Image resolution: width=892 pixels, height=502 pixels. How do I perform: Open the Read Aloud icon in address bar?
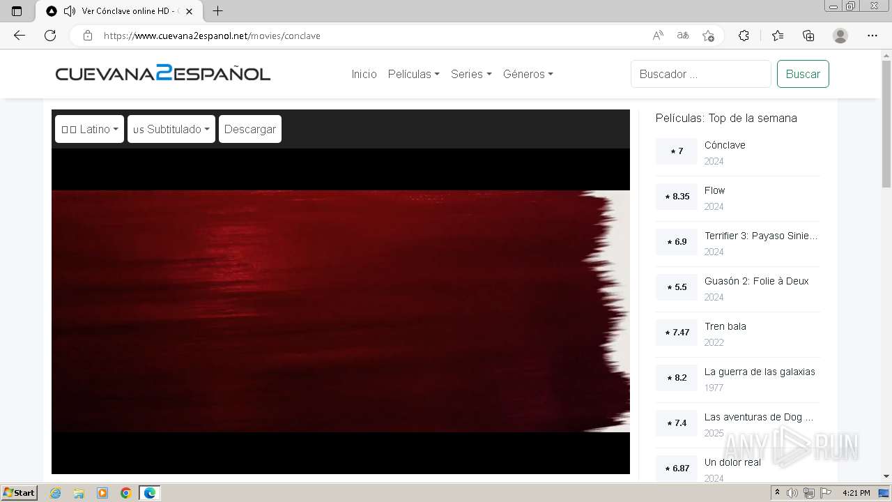[658, 36]
